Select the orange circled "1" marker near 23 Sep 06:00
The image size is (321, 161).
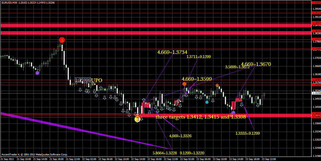click(217, 85)
